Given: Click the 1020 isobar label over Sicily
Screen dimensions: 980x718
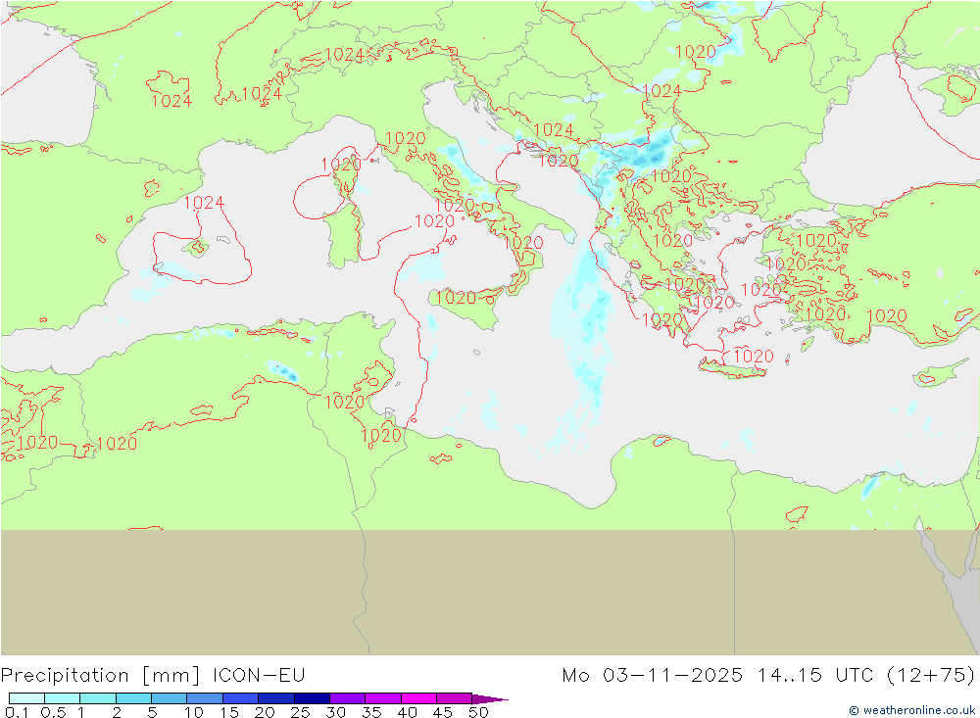Looking at the screenshot, I should pyautogui.click(x=456, y=298).
